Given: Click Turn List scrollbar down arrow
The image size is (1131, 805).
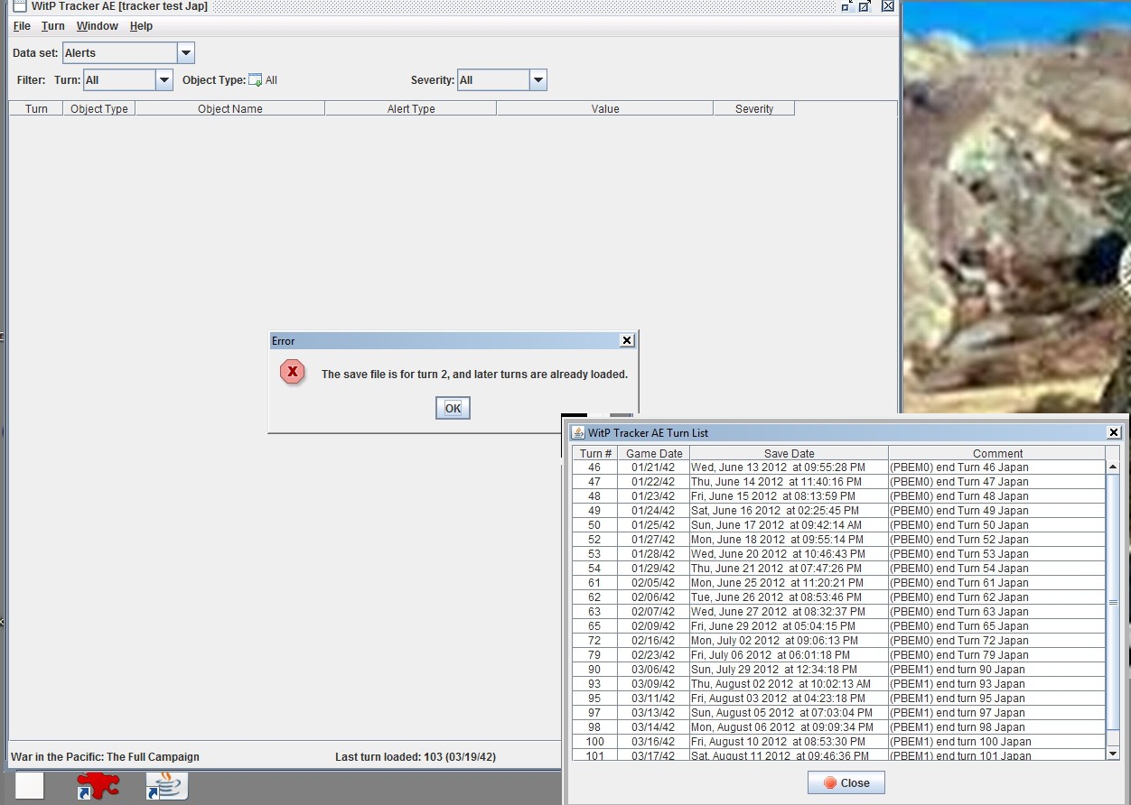Looking at the screenshot, I should pos(1113,753).
